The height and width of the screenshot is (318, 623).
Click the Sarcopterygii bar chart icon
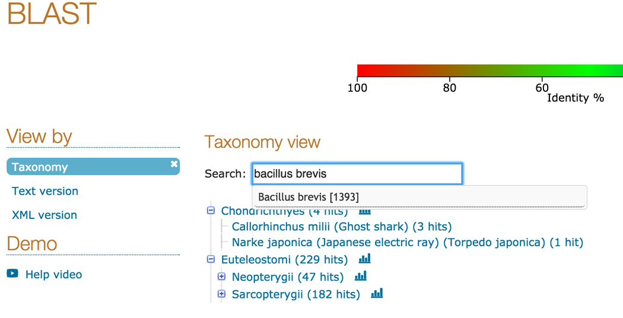pos(377,293)
